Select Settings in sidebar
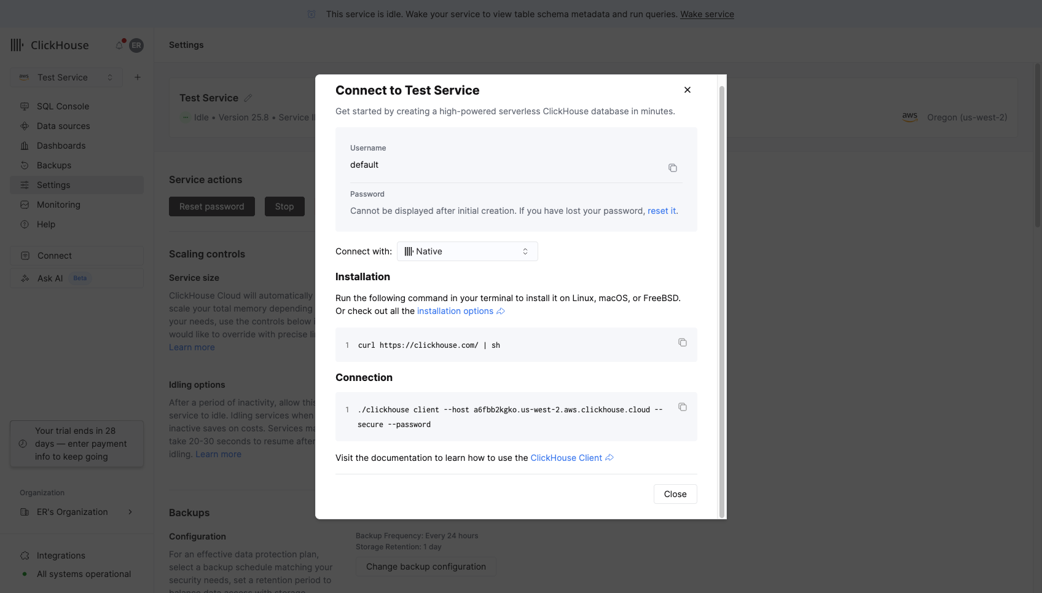Screen dimensions: 1042x593 click(x=77, y=185)
